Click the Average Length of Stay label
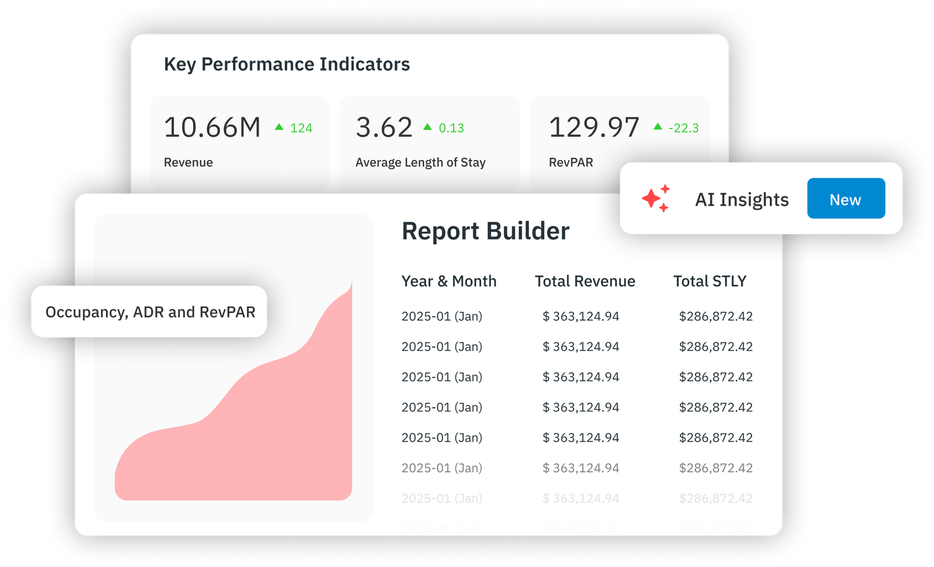 click(x=420, y=162)
